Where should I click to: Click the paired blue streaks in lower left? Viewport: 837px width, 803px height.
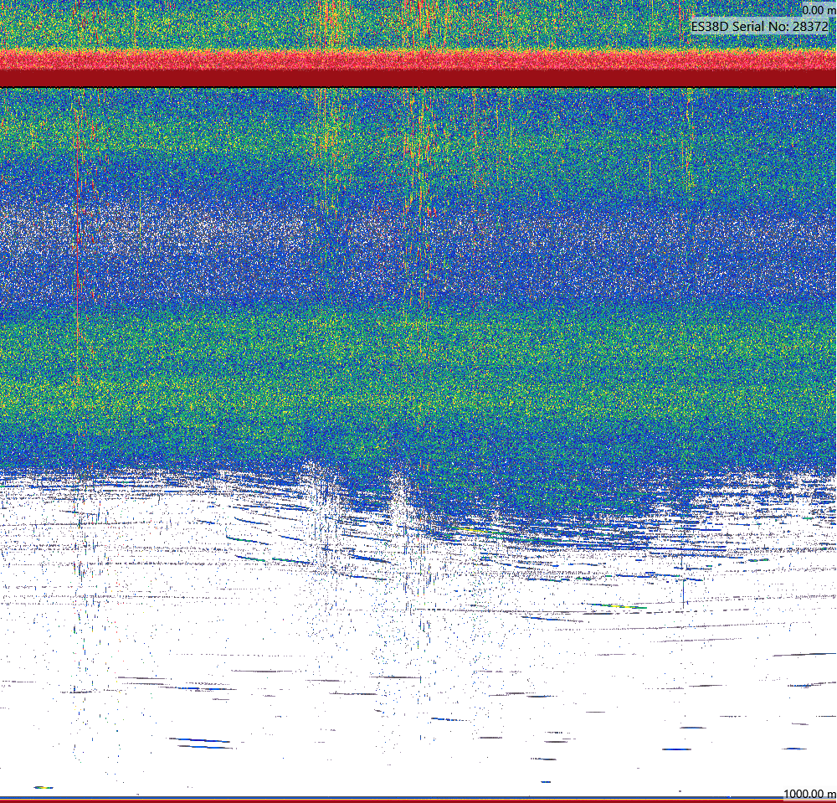200,744
